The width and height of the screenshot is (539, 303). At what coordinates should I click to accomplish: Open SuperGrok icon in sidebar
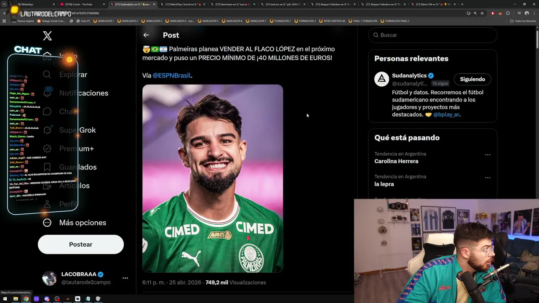47,130
